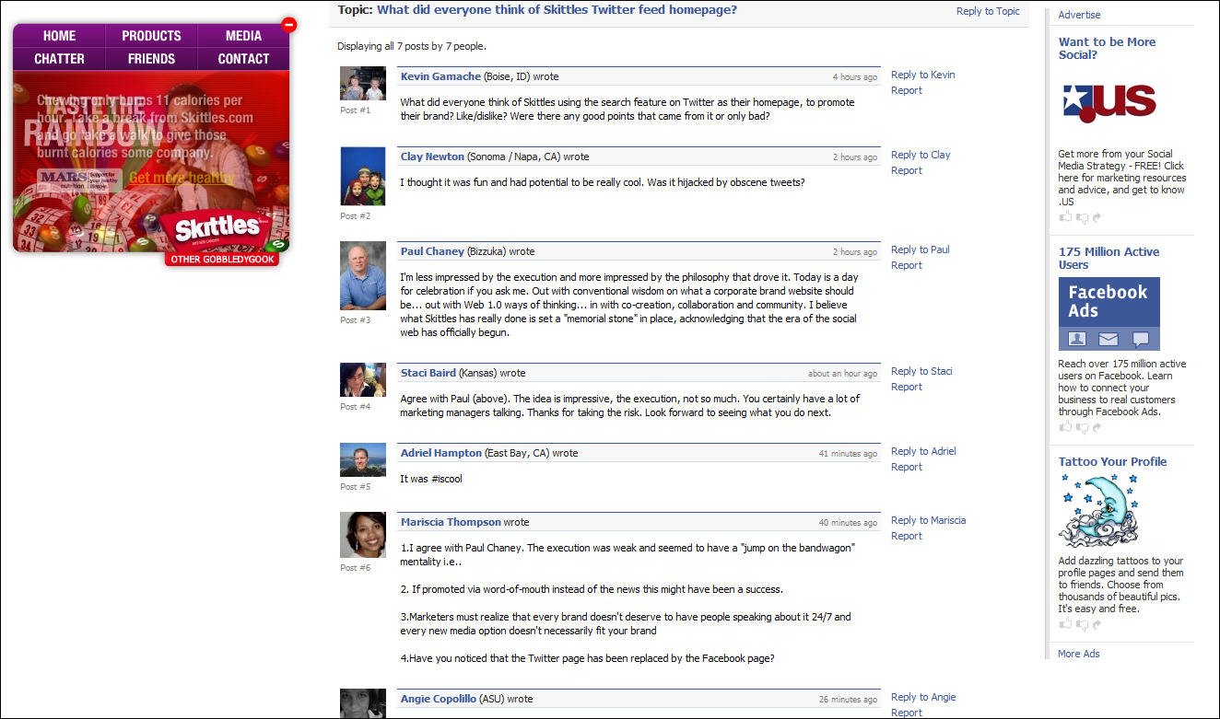
Task: Open Staci Baird's name link
Action: 428,373
